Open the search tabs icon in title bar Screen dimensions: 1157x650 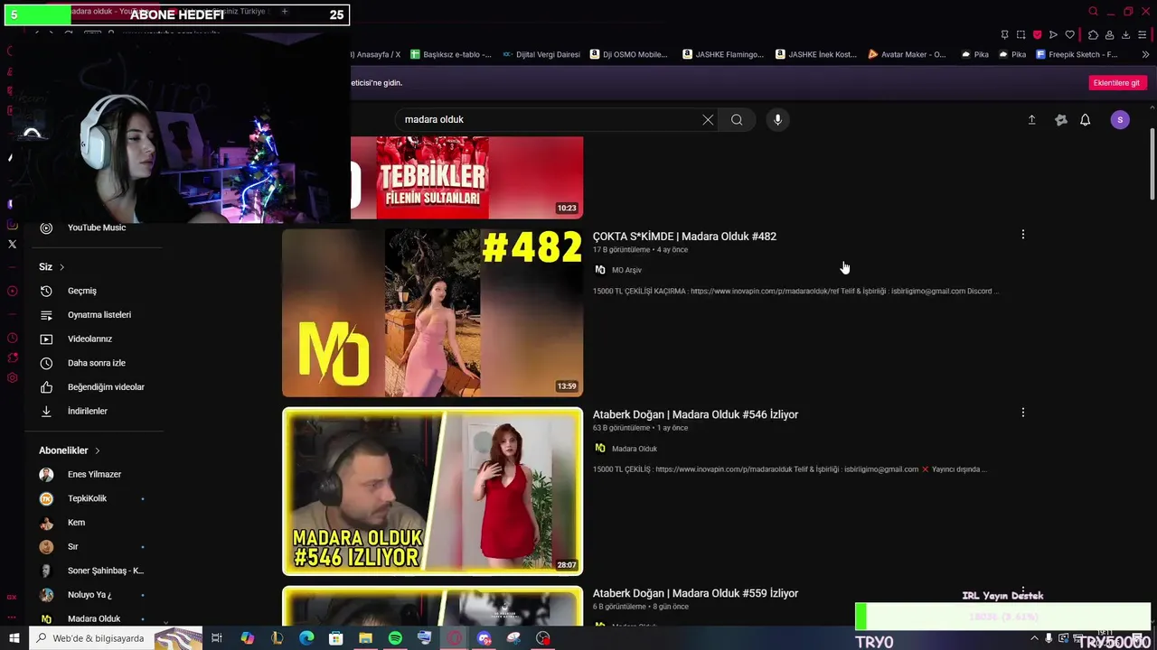(1093, 12)
